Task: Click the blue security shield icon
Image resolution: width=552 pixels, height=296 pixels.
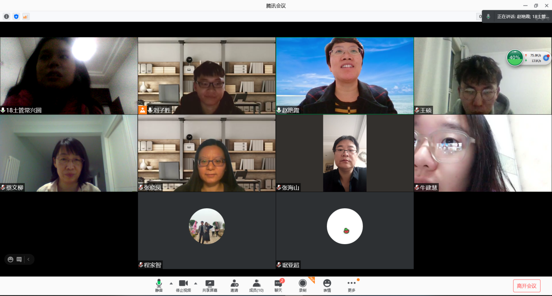Action: point(16,17)
